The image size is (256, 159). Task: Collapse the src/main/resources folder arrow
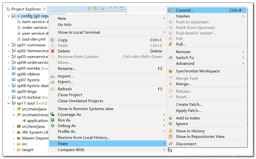click(14, 115)
